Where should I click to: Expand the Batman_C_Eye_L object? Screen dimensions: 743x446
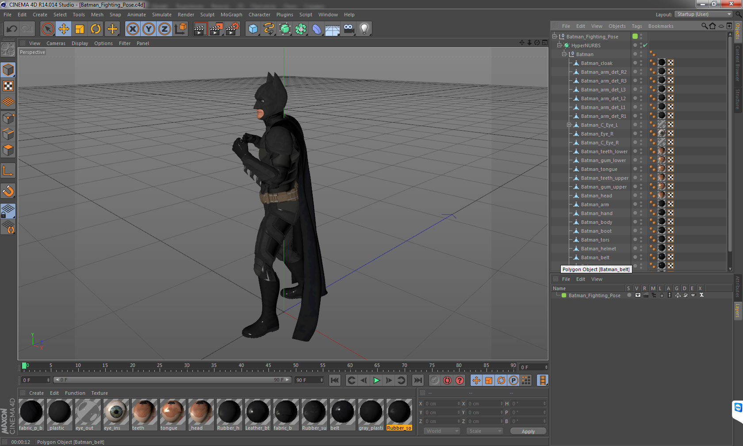coord(569,125)
